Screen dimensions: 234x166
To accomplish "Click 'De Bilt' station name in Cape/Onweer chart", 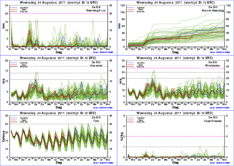I will 213,117.
